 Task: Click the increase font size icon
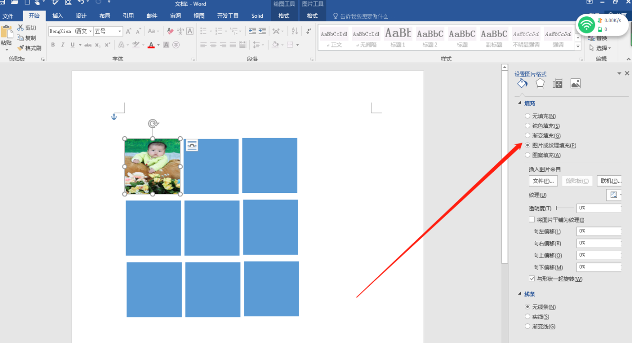(x=128, y=31)
